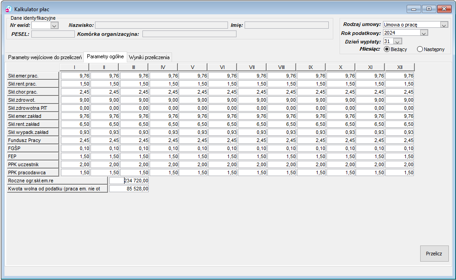
Task: Click the Fundusz Pracy row label
Action: coord(33,140)
